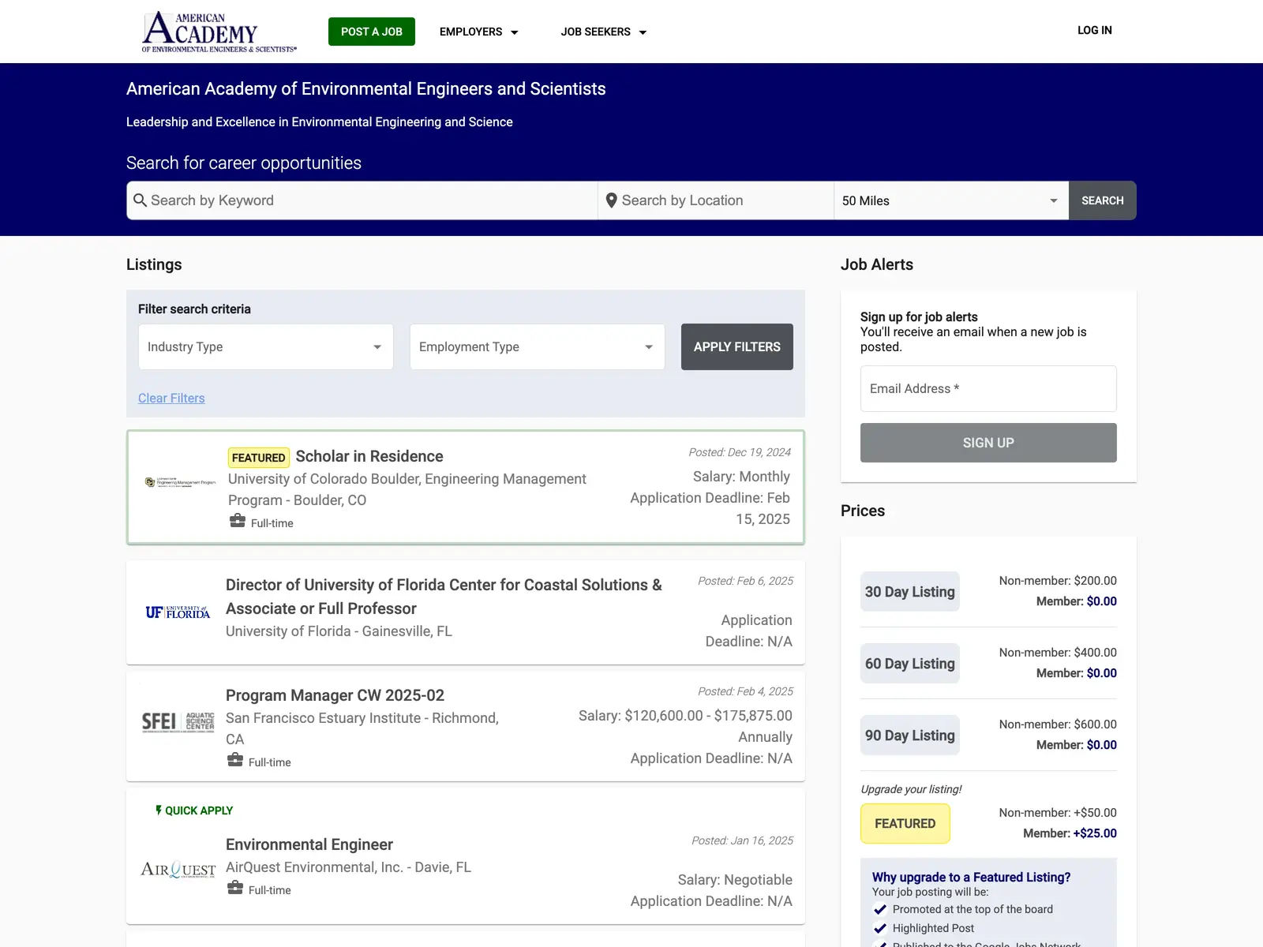The height and width of the screenshot is (947, 1263).
Task: Select the 30 Day Listing option
Action: coord(910,591)
